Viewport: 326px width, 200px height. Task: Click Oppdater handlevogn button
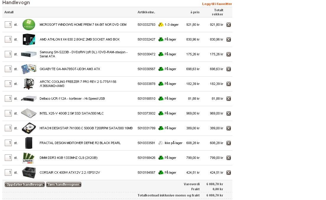point(25,184)
